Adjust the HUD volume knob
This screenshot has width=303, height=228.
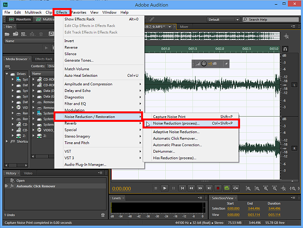(x=204, y=64)
